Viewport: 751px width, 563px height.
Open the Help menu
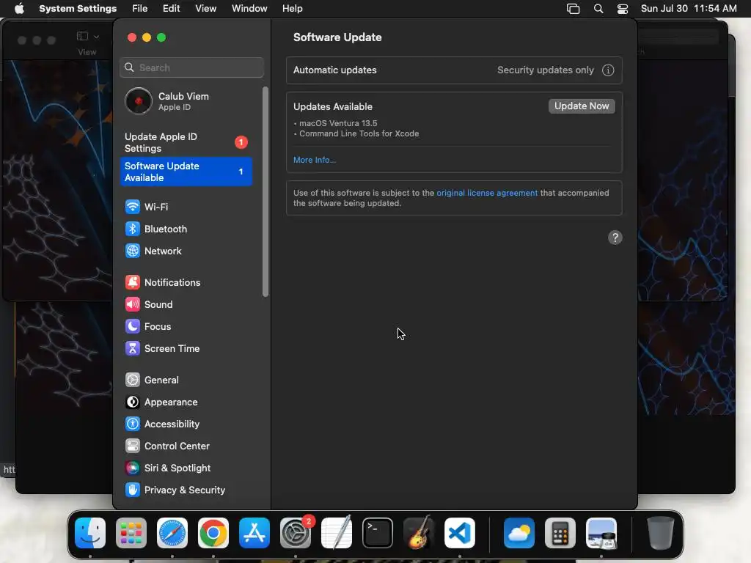[x=292, y=9]
